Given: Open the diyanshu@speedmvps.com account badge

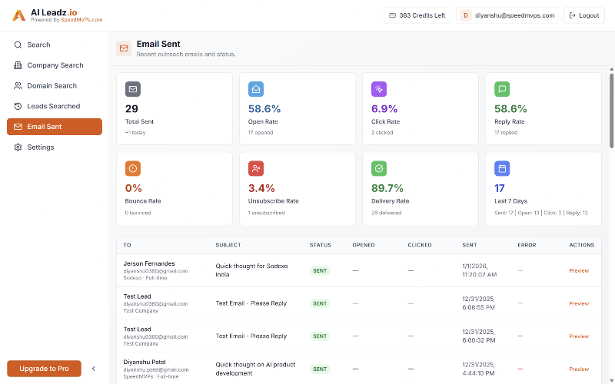Looking at the screenshot, I should [x=507, y=15].
